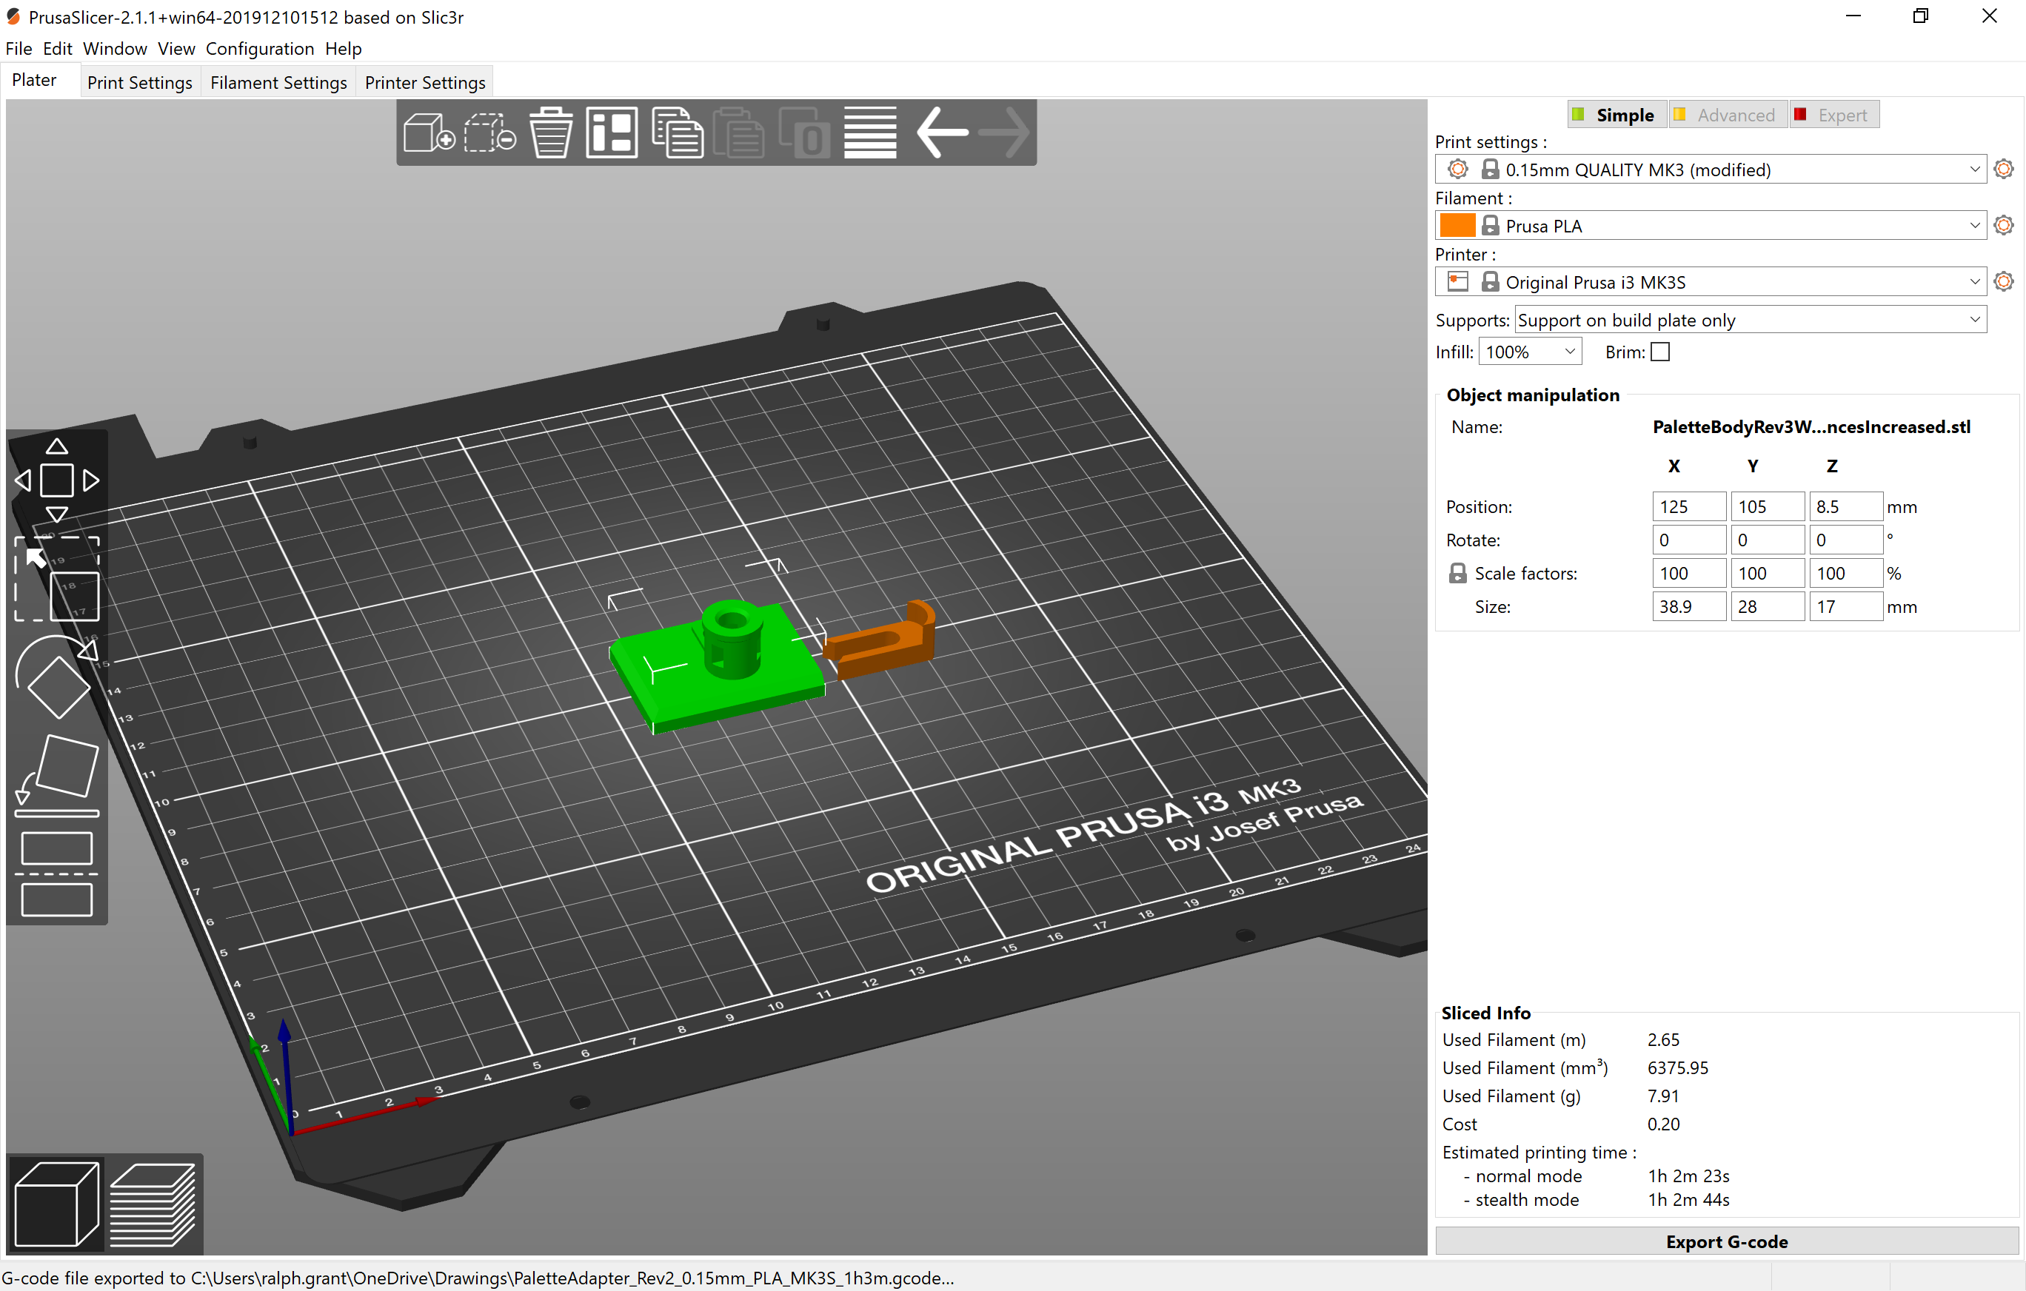Click the Size Y field
Image resolution: width=2026 pixels, height=1291 pixels.
pos(1767,606)
